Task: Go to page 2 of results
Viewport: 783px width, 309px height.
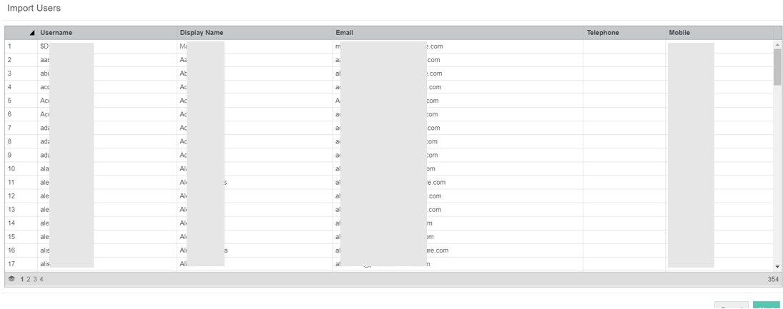Action: (29, 279)
